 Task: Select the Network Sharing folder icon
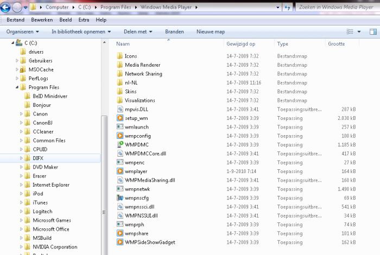pos(120,74)
